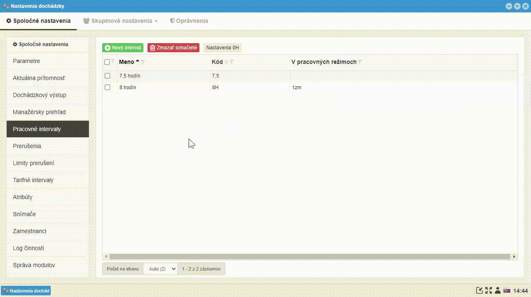Click the sort arrows icon beside Kód
Image resolution: width=531 pixels, height=297 pixels.
[226, 62]
